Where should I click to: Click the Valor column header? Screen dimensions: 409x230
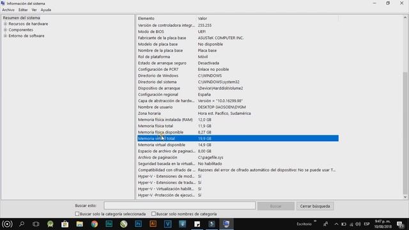267,19
